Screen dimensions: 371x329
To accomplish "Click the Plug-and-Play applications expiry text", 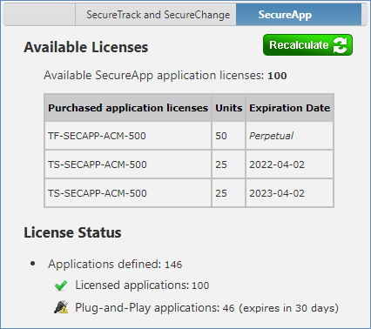I will 207,307.
